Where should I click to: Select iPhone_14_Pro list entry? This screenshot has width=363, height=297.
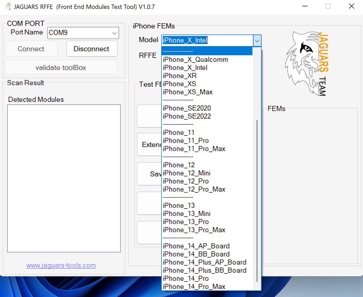[x=207, y=279]
